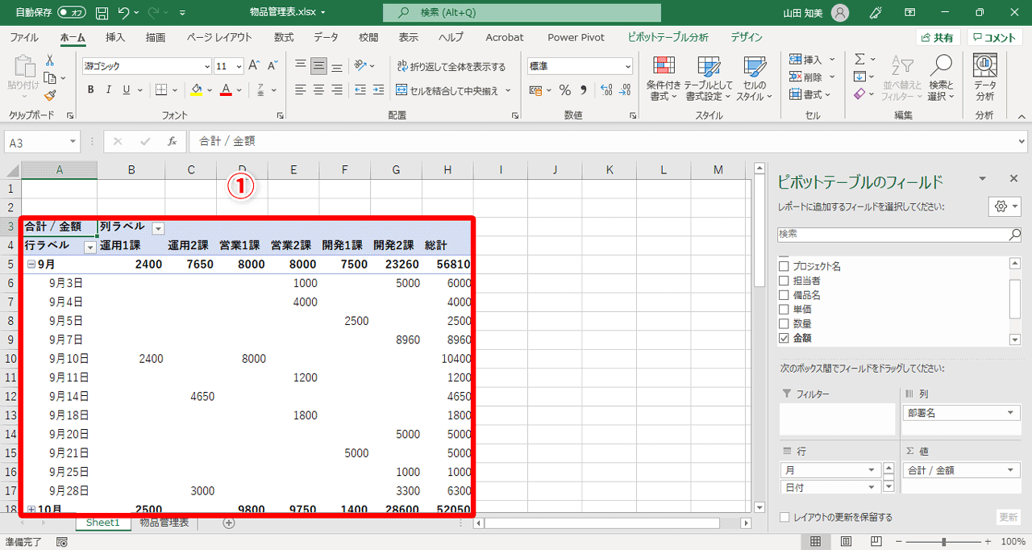Check the 数量 field checkbox
1032x550 pixels.
coord(783,323)
